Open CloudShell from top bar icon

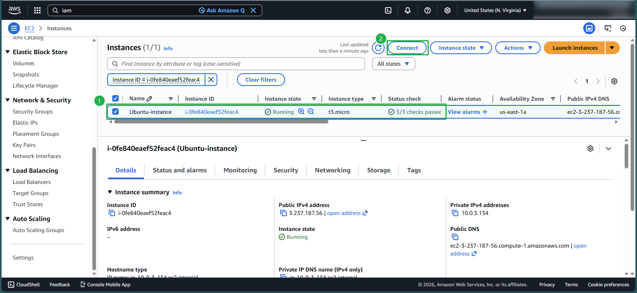(388, 10)
